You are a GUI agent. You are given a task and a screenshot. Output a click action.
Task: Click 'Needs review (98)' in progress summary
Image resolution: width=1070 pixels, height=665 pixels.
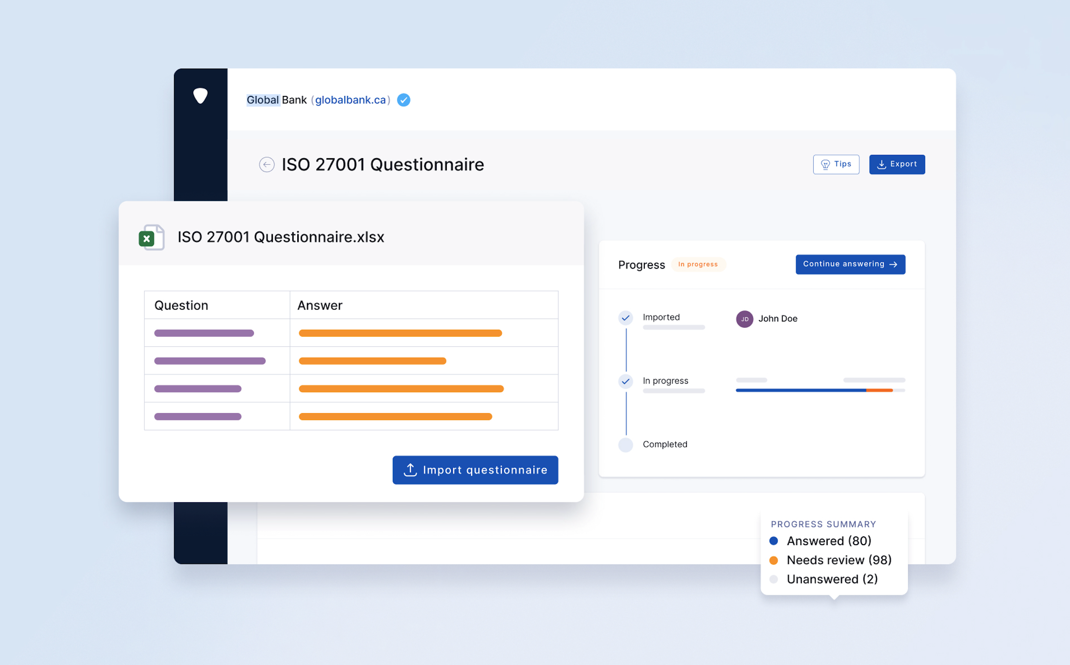click(x=839, y=560)
